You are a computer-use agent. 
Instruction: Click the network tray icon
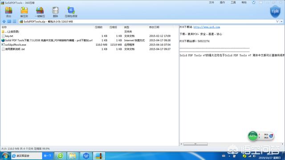point(249,156)
